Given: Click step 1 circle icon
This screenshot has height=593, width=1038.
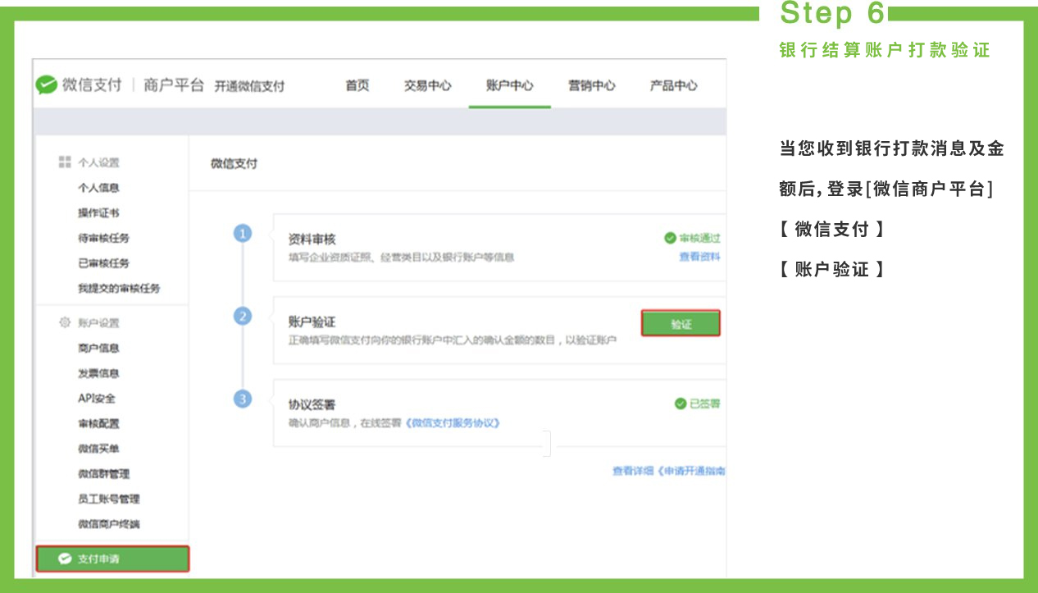Looking at the screenshot, I should pyautogui.click(x=242, y=234).
